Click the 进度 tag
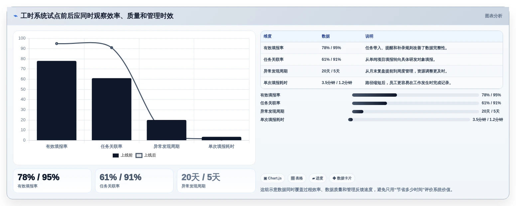The height and width of the screenshot is (206, 516). click(318, 178)
